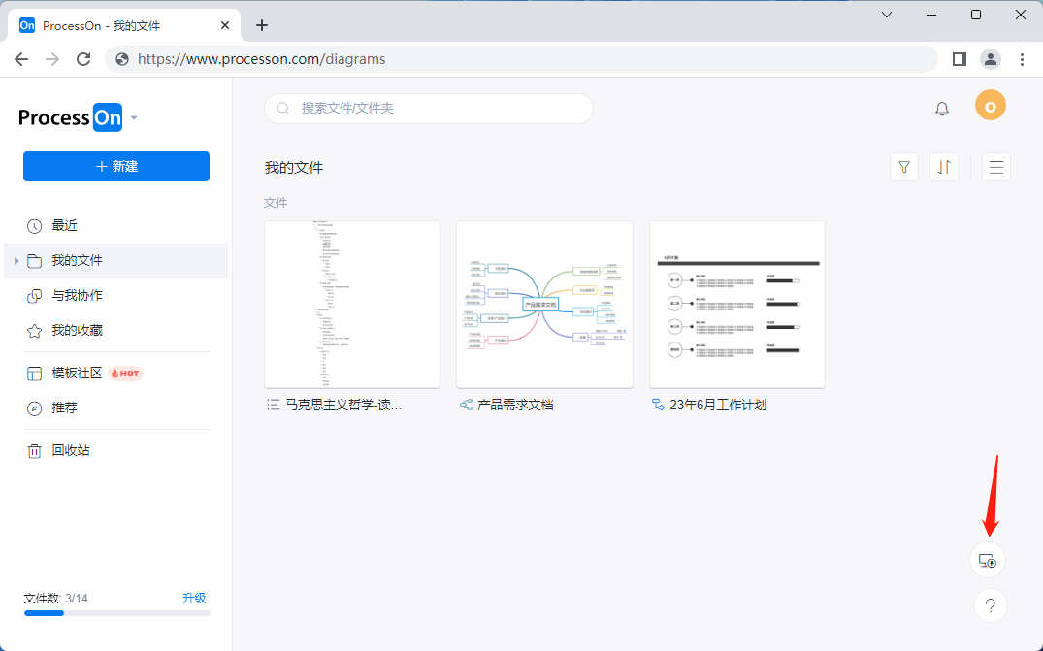Click the trash can icon beside 回收站
Image resolution: width=1043 pixels, height=651 pixels.
click(x=35, y=451)
